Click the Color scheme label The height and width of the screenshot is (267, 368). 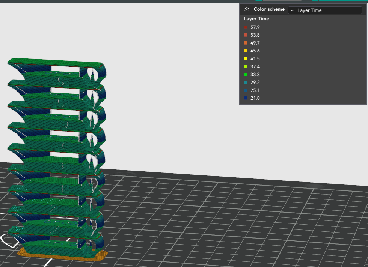[x=269, y=9]
